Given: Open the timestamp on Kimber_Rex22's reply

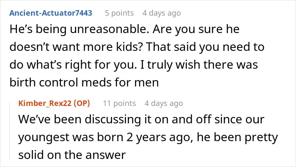Looking at the screenshot, I should (164, 103).
